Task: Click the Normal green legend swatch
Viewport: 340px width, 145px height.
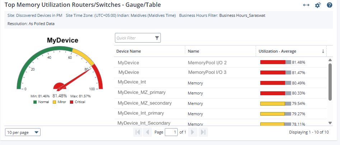Action: pos(35,102)
